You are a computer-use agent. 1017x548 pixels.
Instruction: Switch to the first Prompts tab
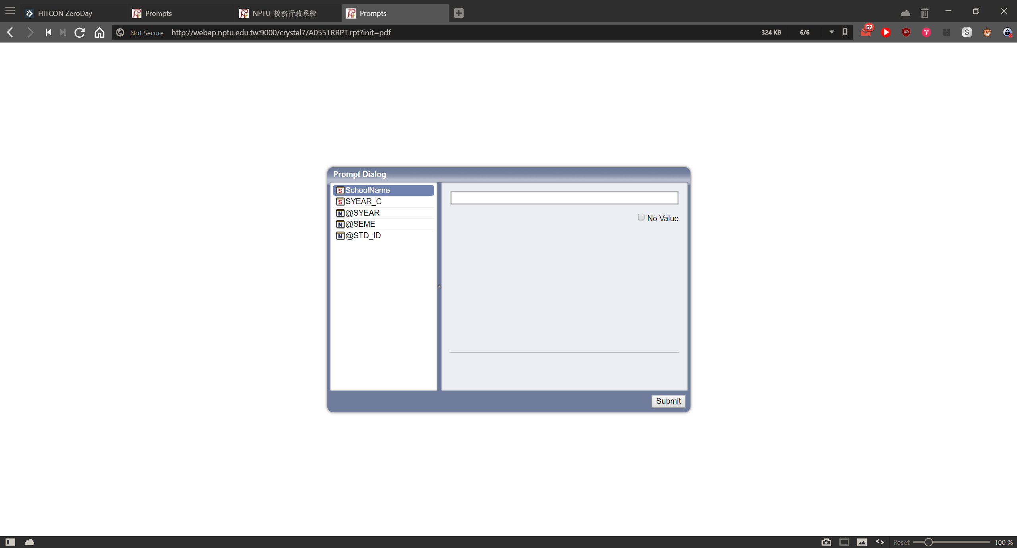point(181,13)
